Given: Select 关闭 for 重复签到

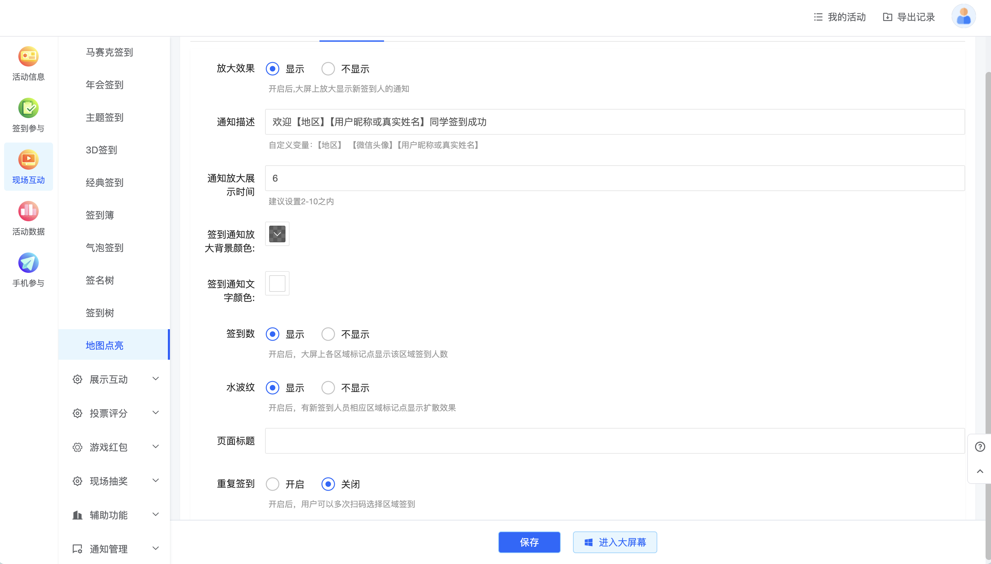Looking at the screenshot, I should click(328, 484).
